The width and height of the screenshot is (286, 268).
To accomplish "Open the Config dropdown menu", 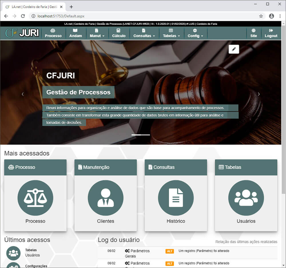I will coord(195,33).
